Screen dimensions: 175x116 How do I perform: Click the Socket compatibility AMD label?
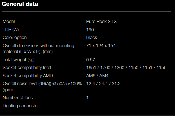[28, 76]
